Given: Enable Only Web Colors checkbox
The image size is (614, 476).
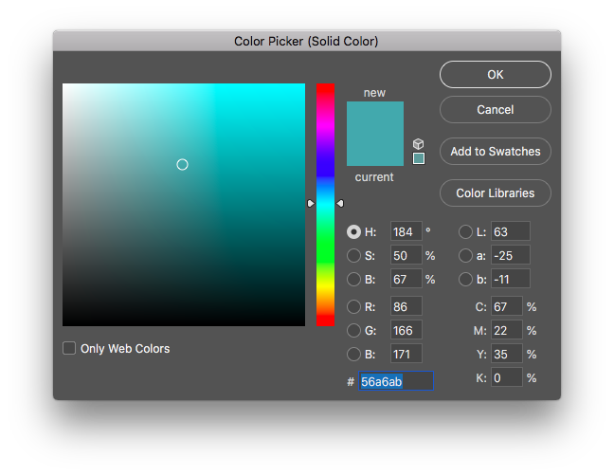Looking at the screenshot, I should pyautogui.click(x=69, y=348).
